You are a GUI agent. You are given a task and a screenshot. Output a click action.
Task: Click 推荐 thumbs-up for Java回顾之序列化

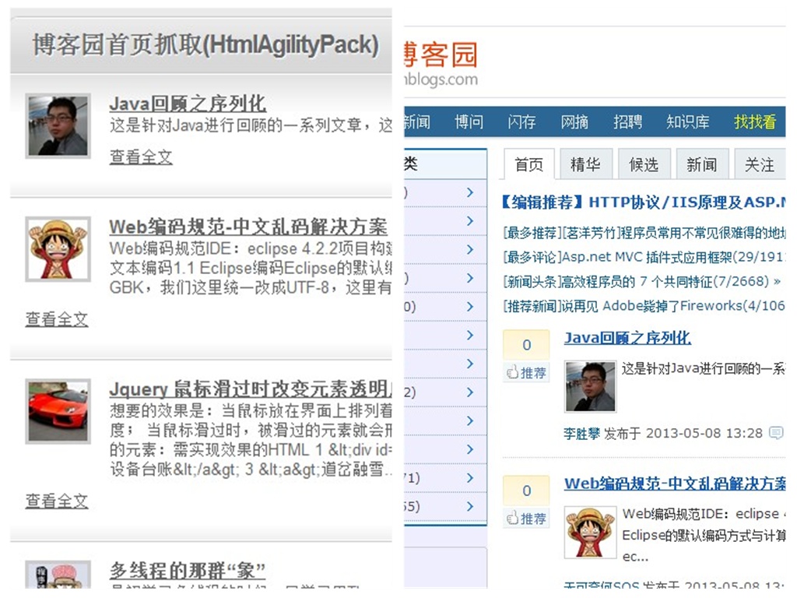pos(527,372)
